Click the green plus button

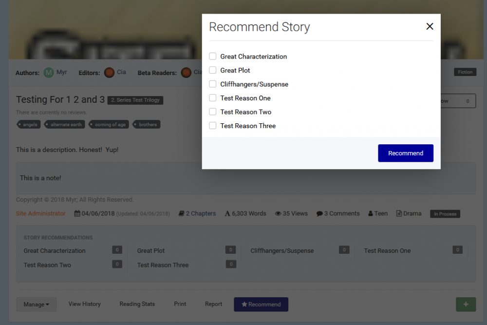(466, 305)
